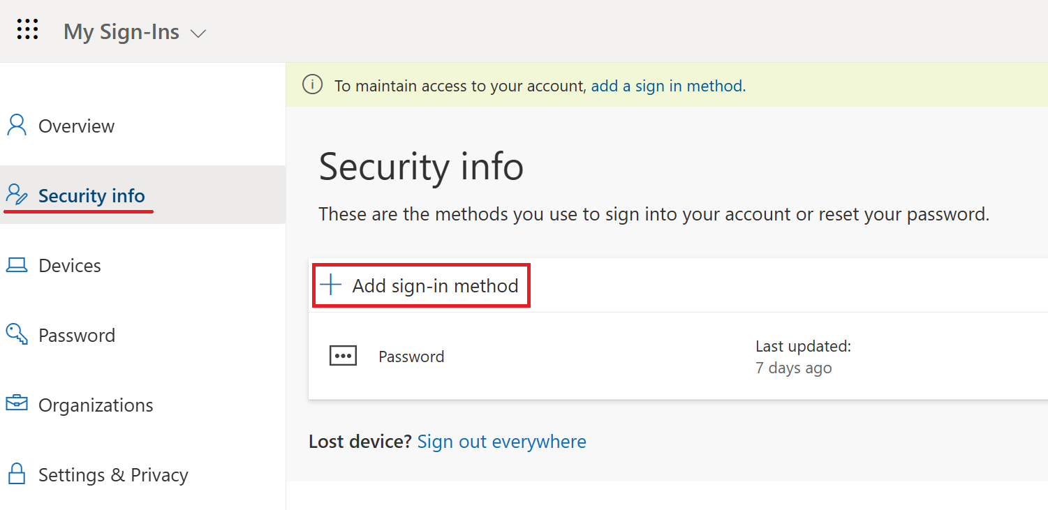The image size is (1048, 510).
Task: Open the app launcher grid icon
Action: click(27, 29)
